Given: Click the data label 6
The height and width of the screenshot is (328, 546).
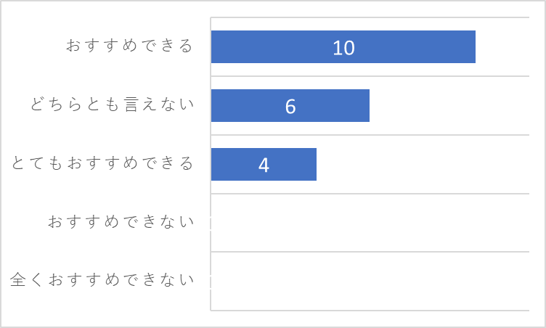Looking at the screenshot, I should pos(290,107).
